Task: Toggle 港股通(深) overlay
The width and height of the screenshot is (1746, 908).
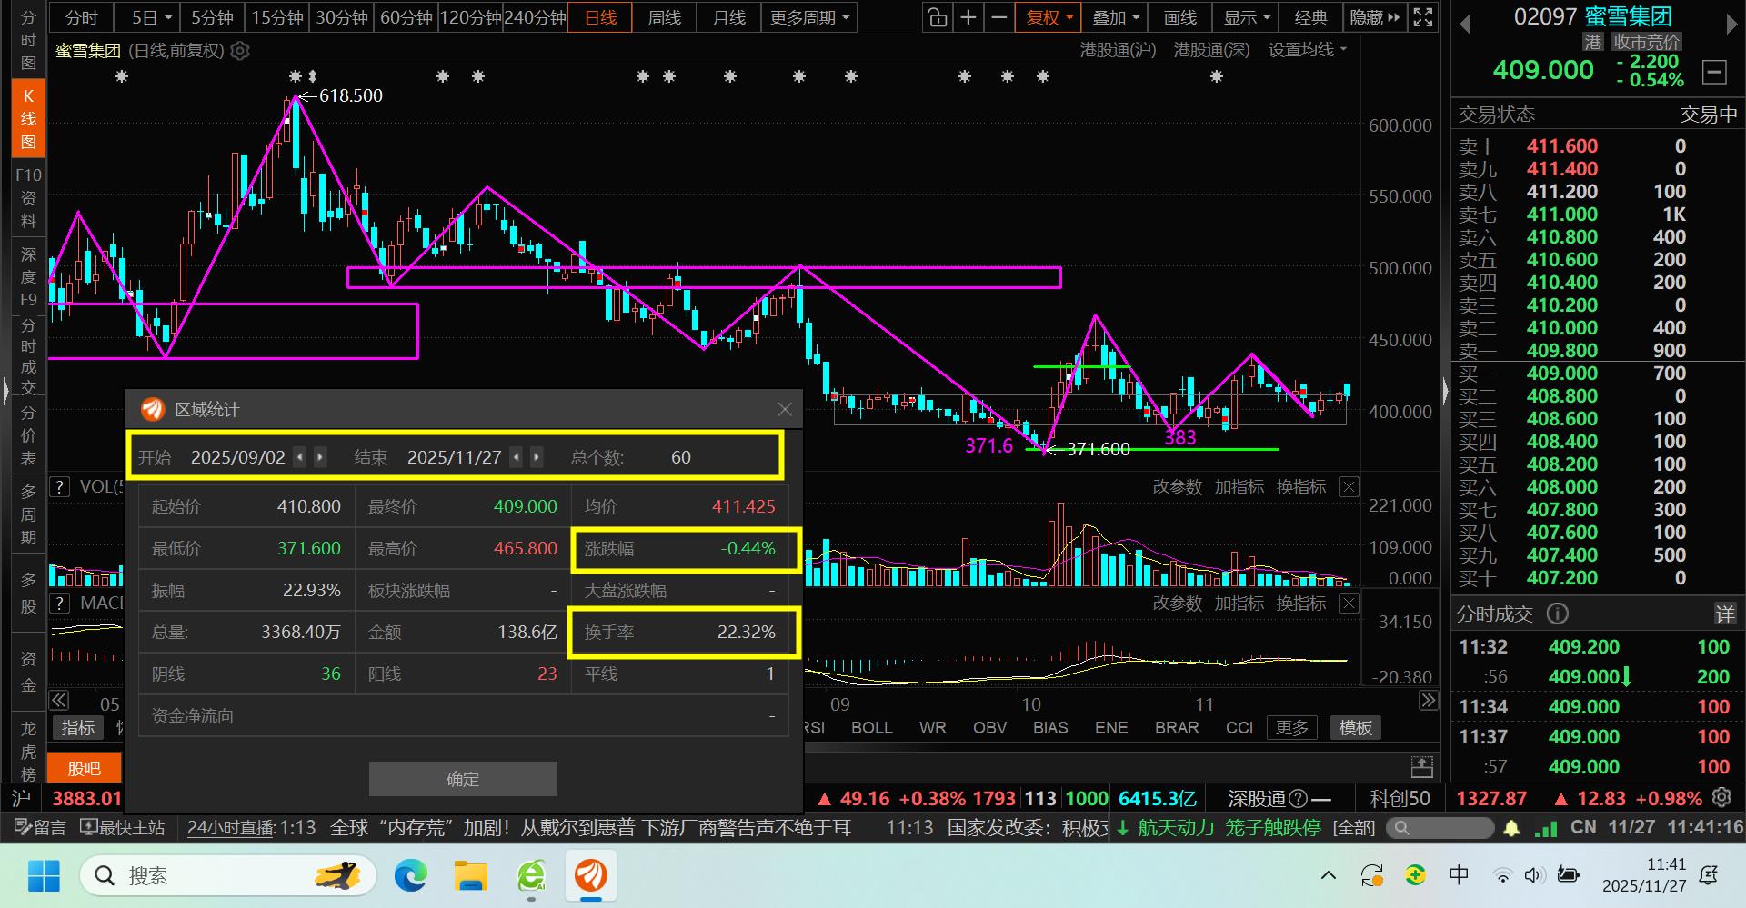Action: coord(1211,51)
